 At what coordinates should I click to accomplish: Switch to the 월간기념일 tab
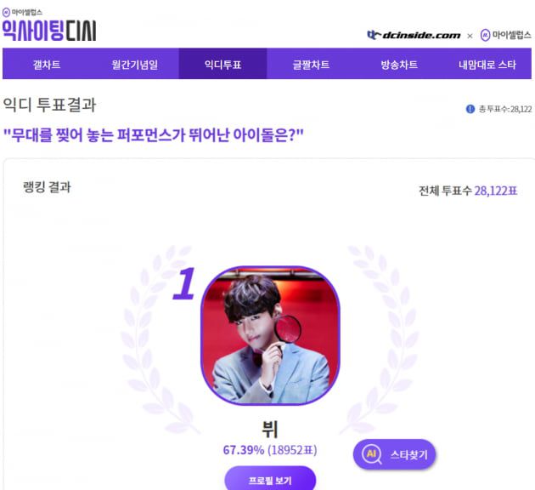pyautogui.click(x=135, y=65)
